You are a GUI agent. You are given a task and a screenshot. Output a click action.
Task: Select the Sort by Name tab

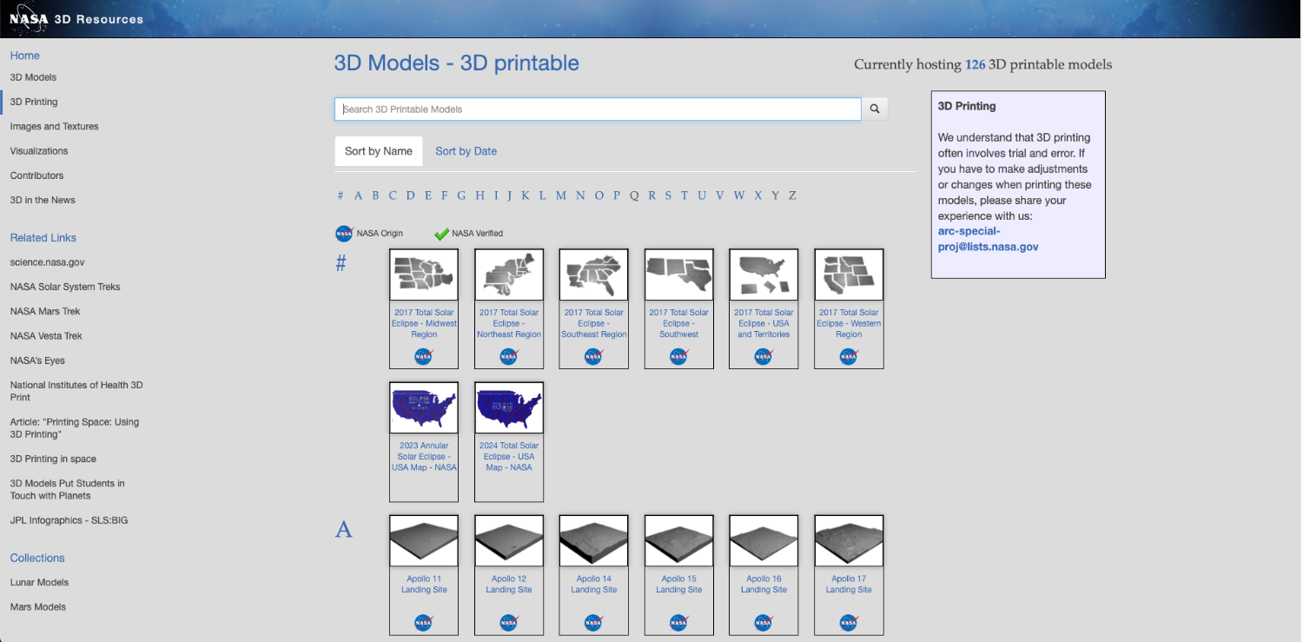pyautogui.click(x=379, y=151)
